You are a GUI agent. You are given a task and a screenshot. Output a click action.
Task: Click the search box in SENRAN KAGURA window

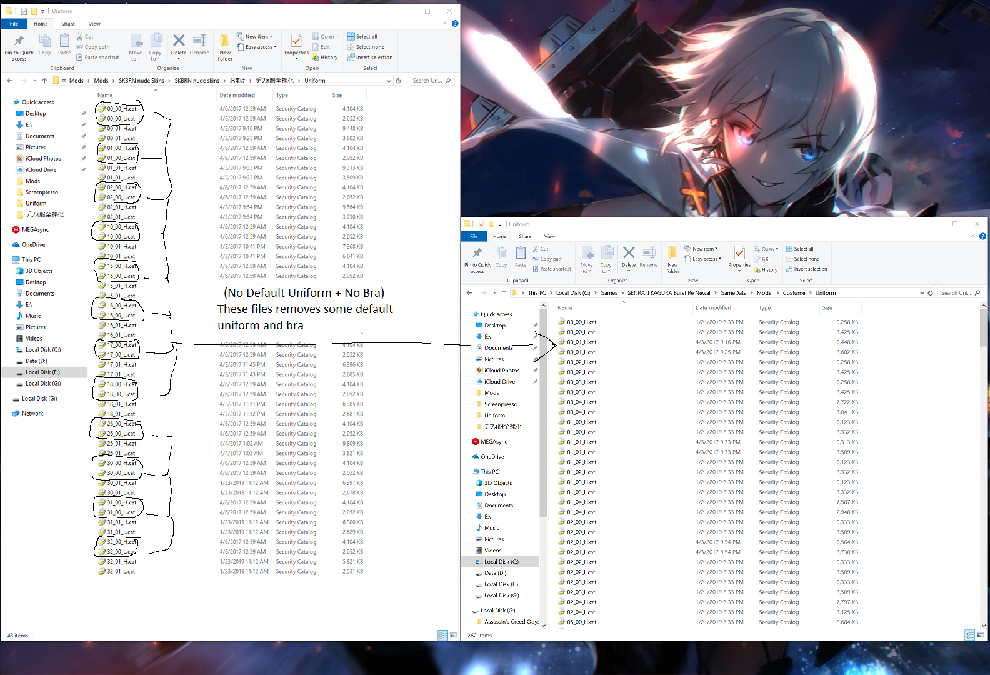(x=961, y=293)
